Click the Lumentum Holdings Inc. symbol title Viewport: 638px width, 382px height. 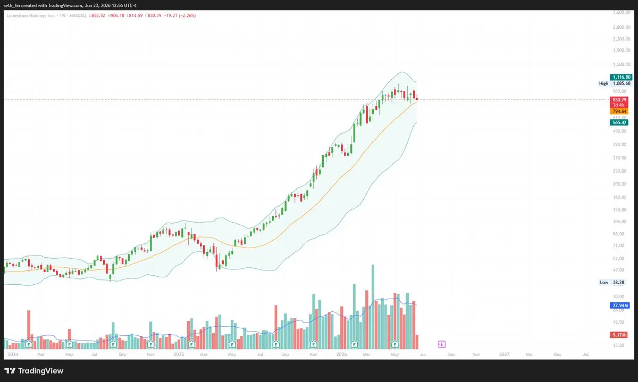tap(30, 15)
